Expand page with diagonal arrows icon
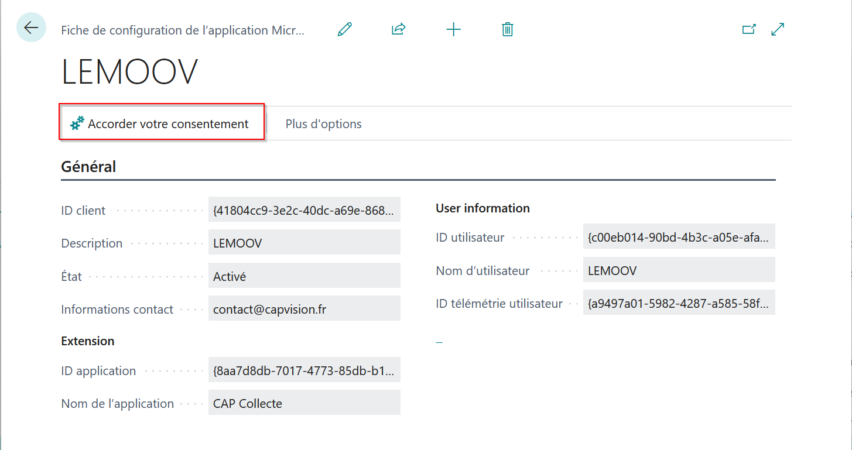This screenshot has width=852, height=450. 778,29
